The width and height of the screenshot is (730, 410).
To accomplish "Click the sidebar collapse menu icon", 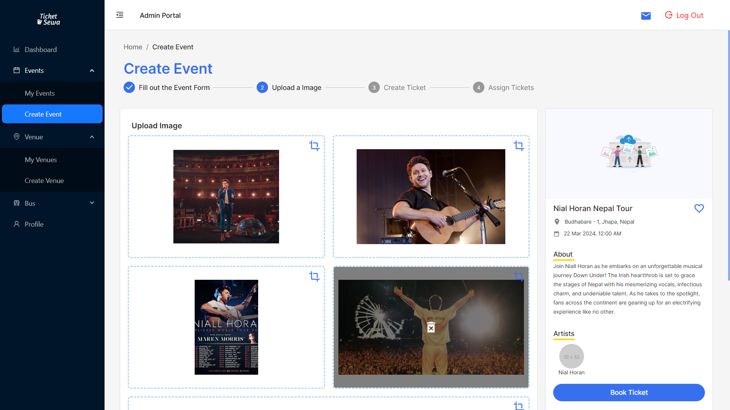I will click(120, 15).
